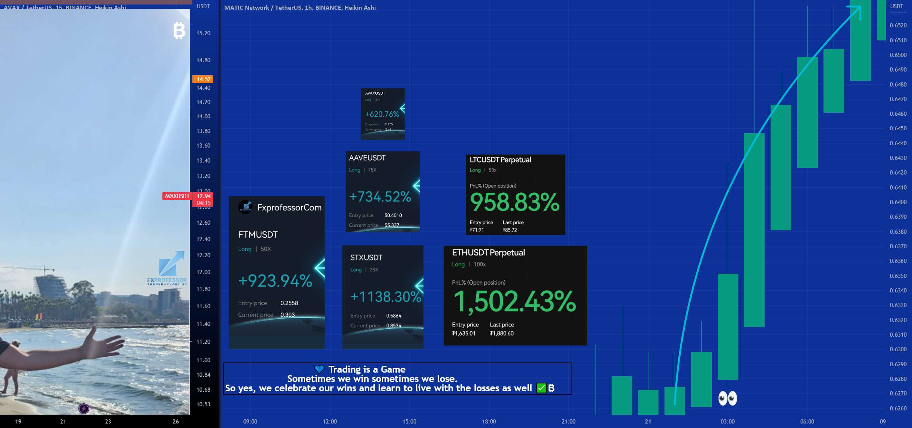Click the 12.20 price on the AVAX scale
Viewport: 912px width, 428px height.
[203, 255]
